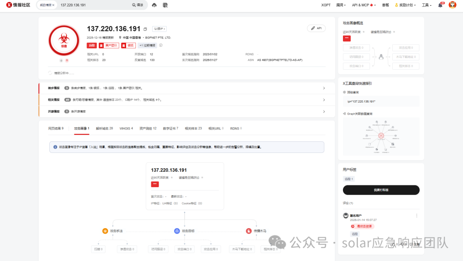Click 攻击应用 0 box in overview panel
Screen dimensions: 463x261
[x=406, y=48]
